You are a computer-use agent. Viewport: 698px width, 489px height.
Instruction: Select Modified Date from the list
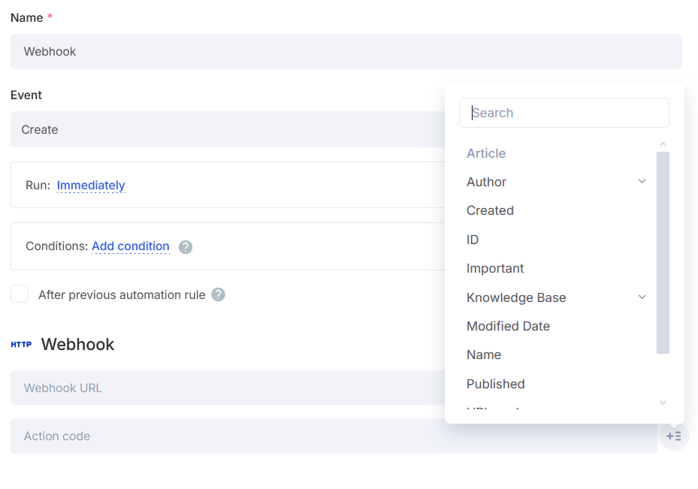(508, 326)
